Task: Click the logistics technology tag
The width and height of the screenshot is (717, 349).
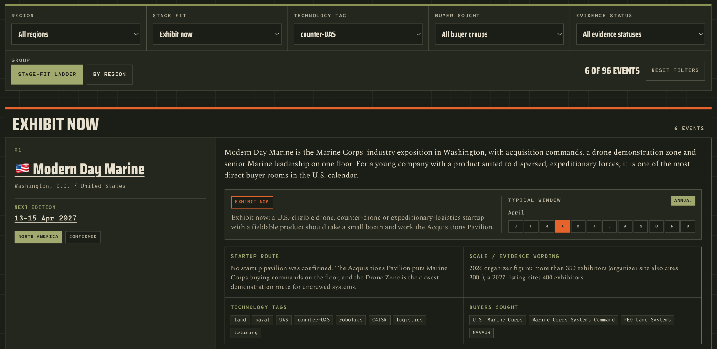Action: (409, 320)
